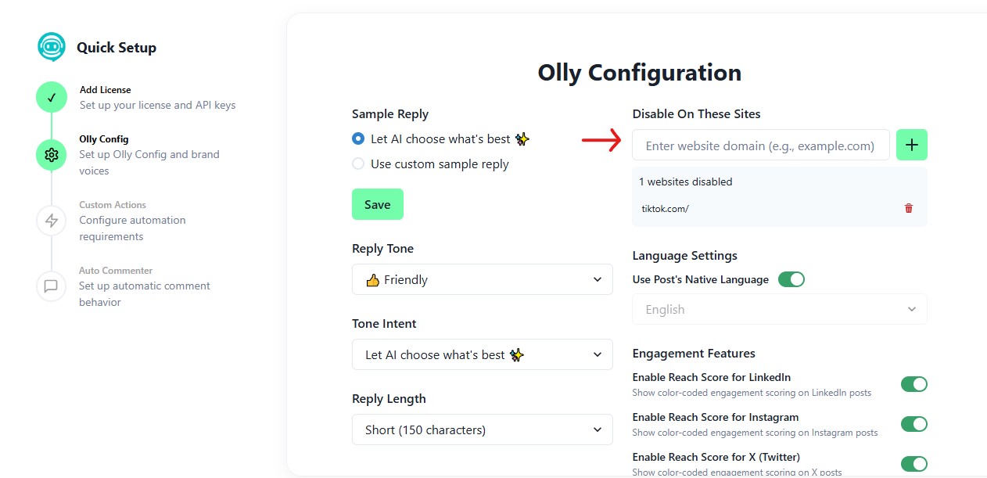Select the Olly Config step in sidebar
987x478 pixels.
pos(104,138)
